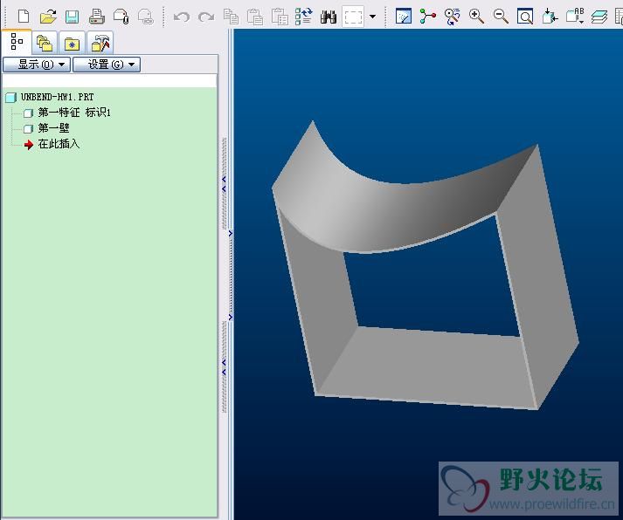Select UNBEND-HW1.PRT in the model tree
The width and height of the screenshot is (623, 520).
[57, 97]
